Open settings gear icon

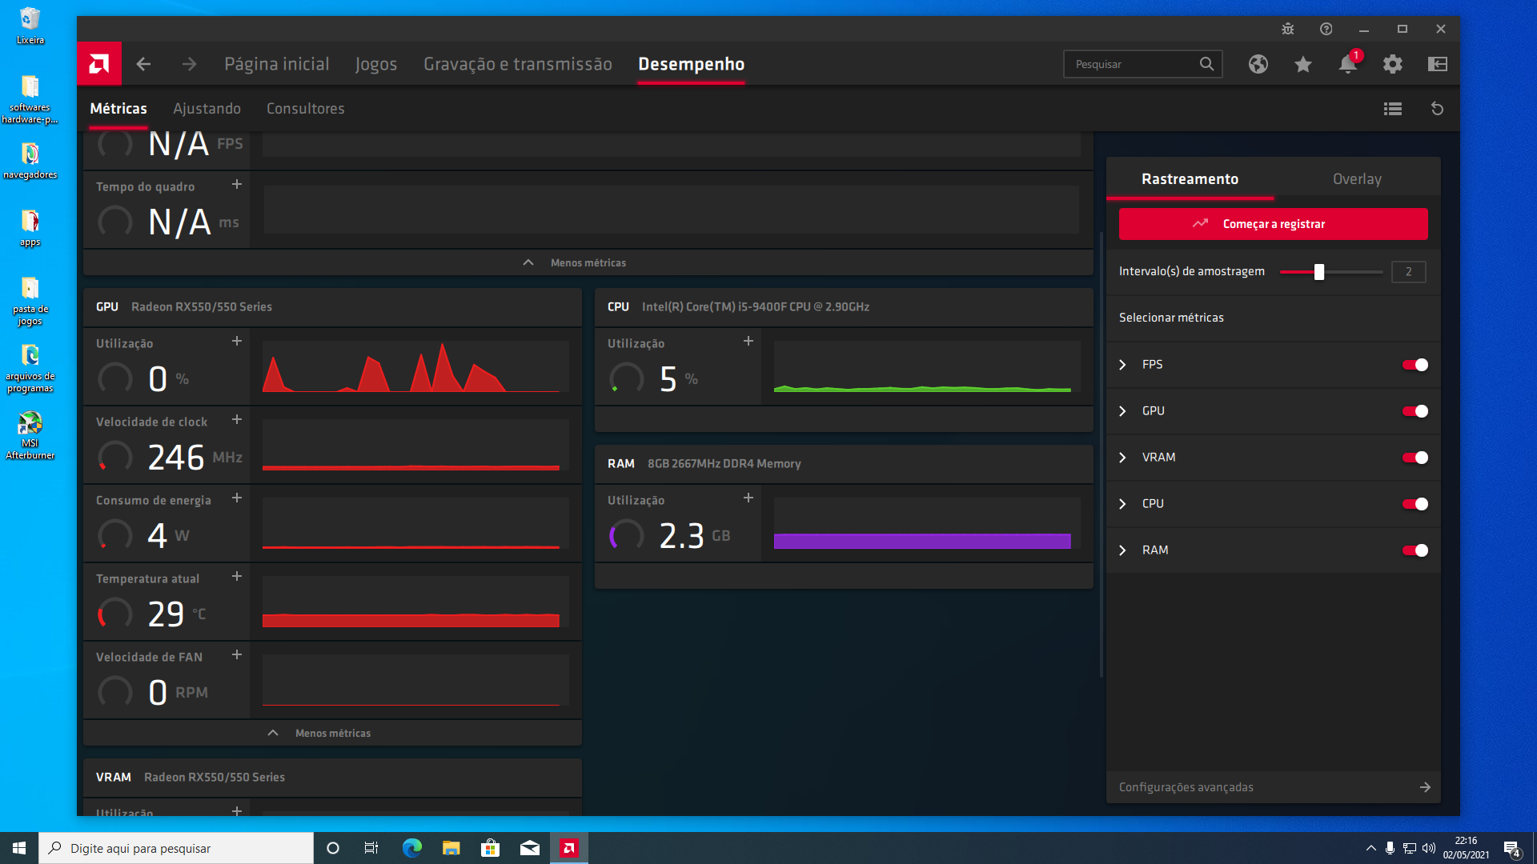tap(1393, 64)
